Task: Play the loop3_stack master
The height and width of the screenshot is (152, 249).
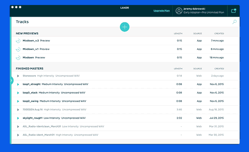Action: click(x=18, y=93)
